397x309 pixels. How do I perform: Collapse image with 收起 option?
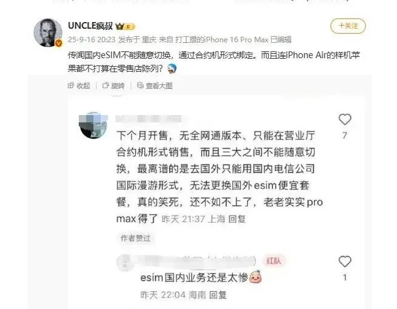(x=79, y=86)
